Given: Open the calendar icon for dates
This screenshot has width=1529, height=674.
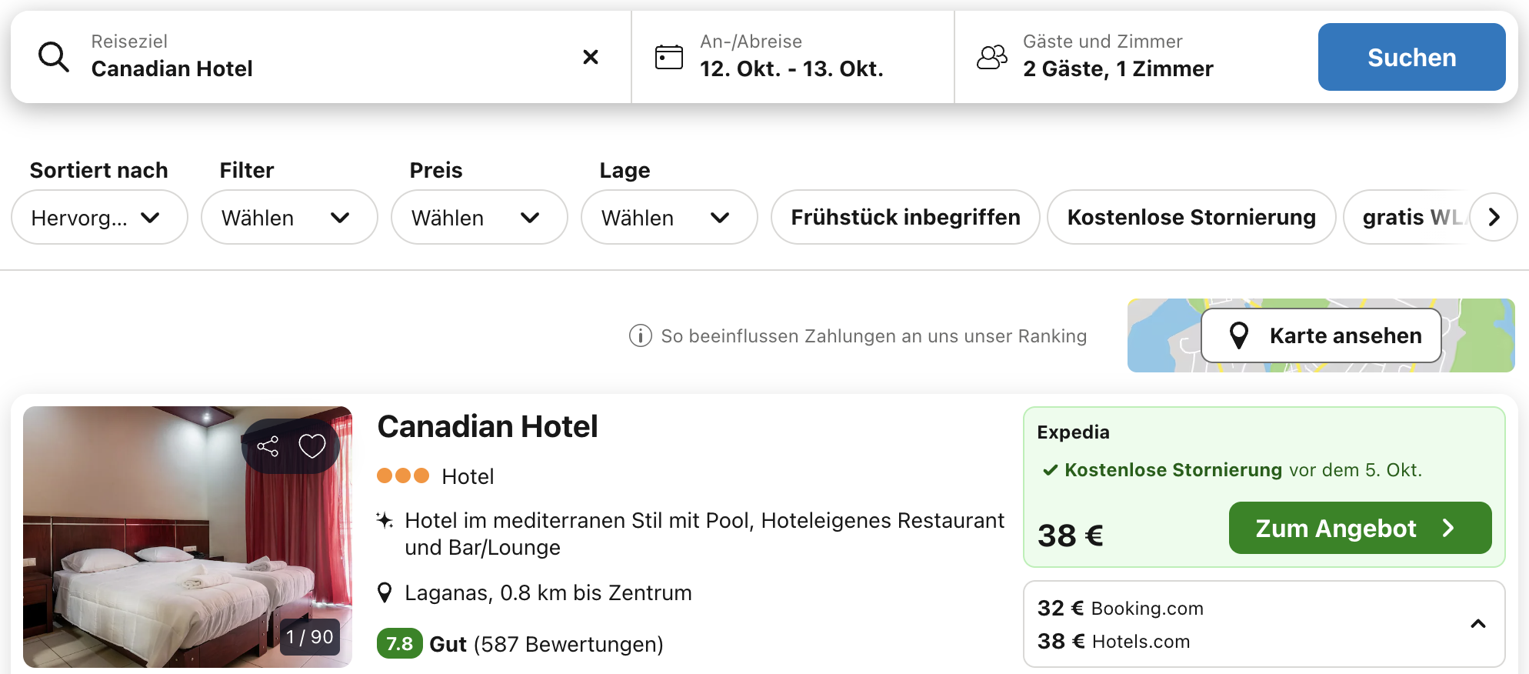Looking at the screenshot, I should tap(668, 57).
